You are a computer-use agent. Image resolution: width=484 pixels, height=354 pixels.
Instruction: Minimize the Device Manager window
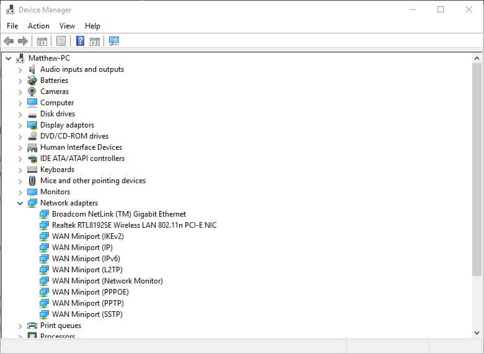coord(413,9)
